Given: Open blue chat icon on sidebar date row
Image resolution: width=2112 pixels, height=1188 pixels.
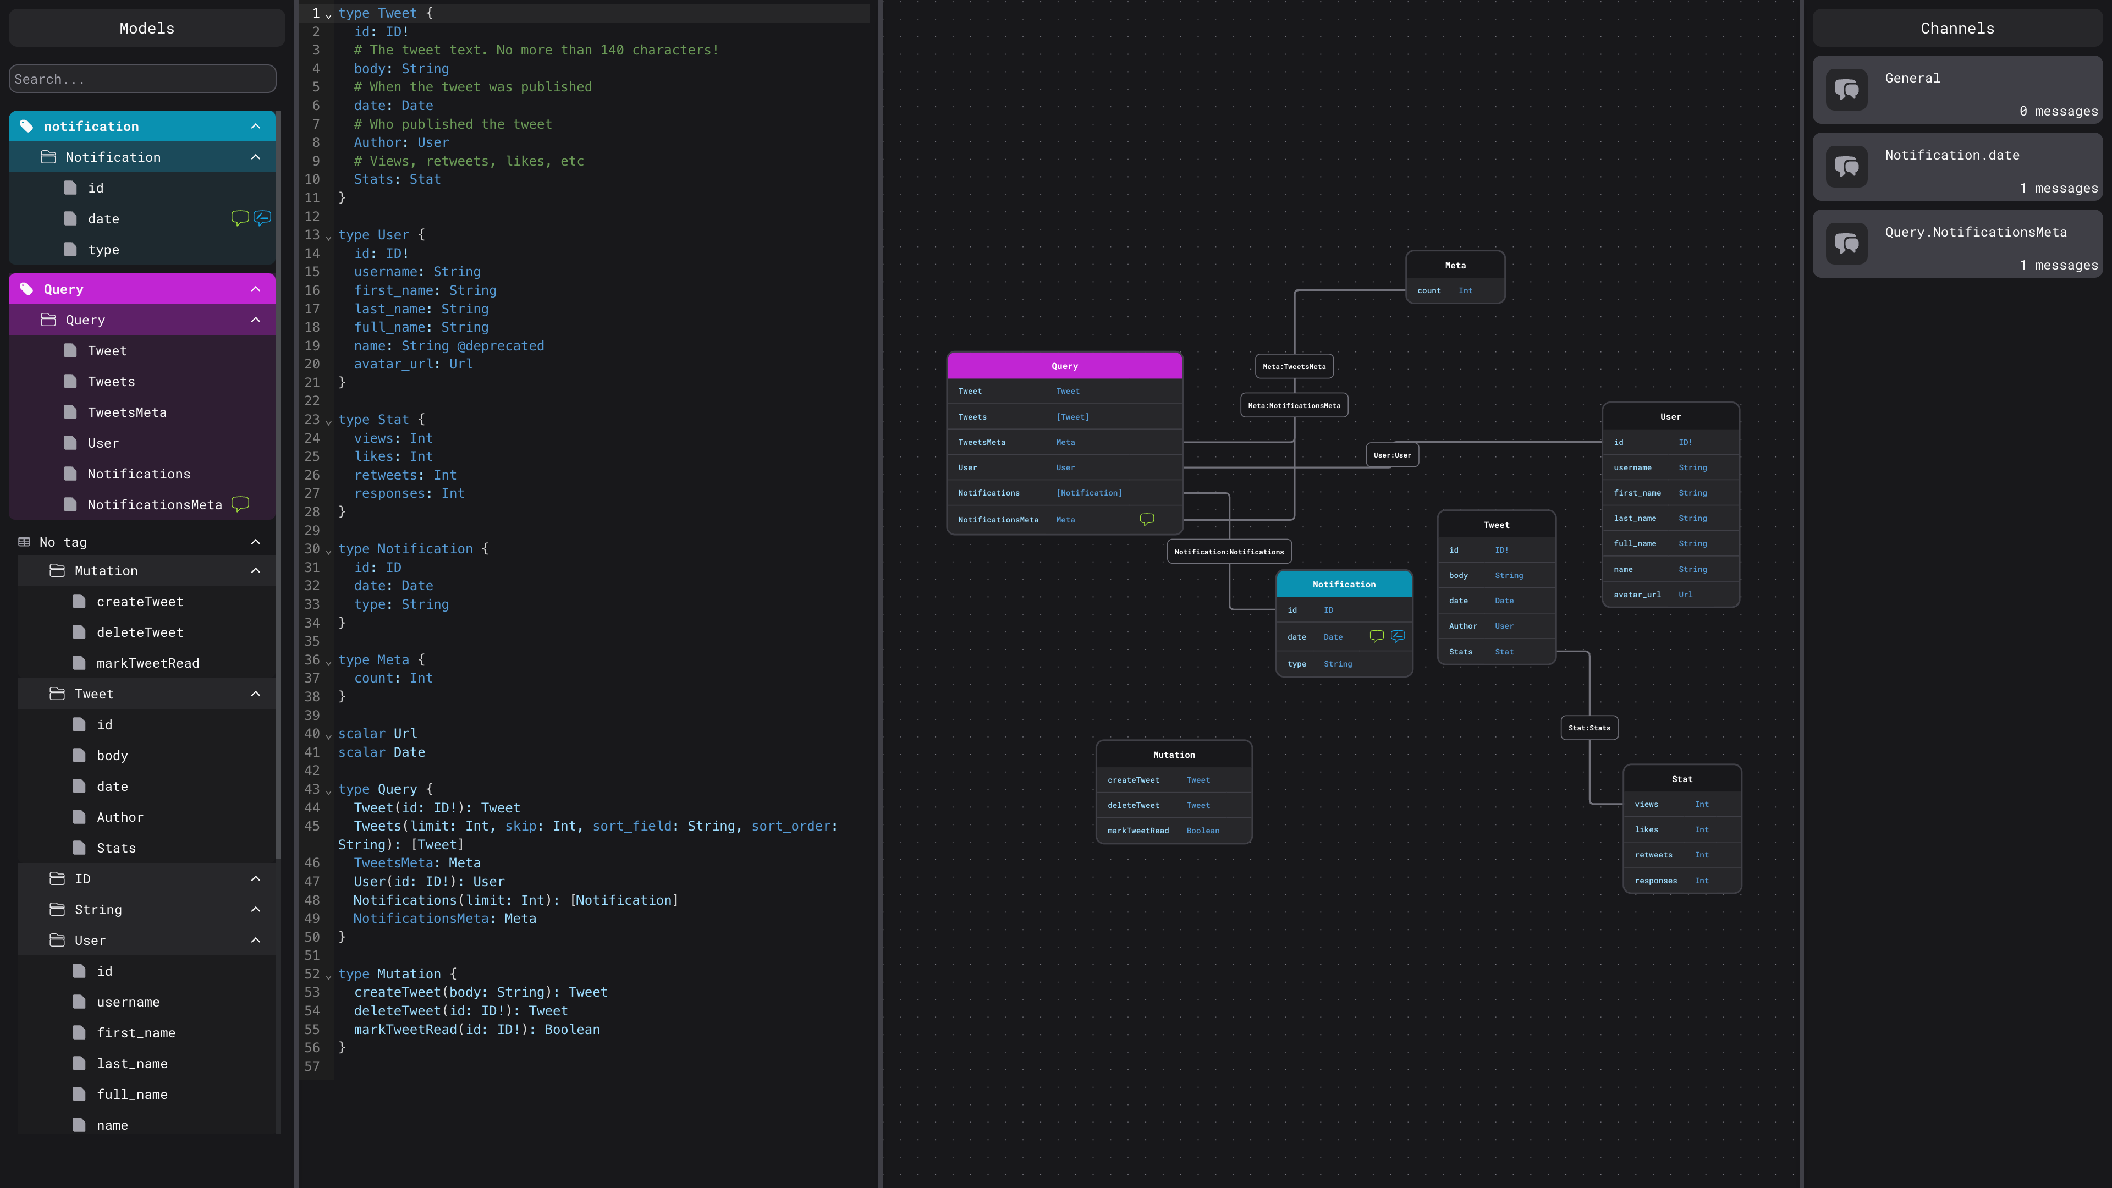Looking at the screenshot, I should [262, 218].
